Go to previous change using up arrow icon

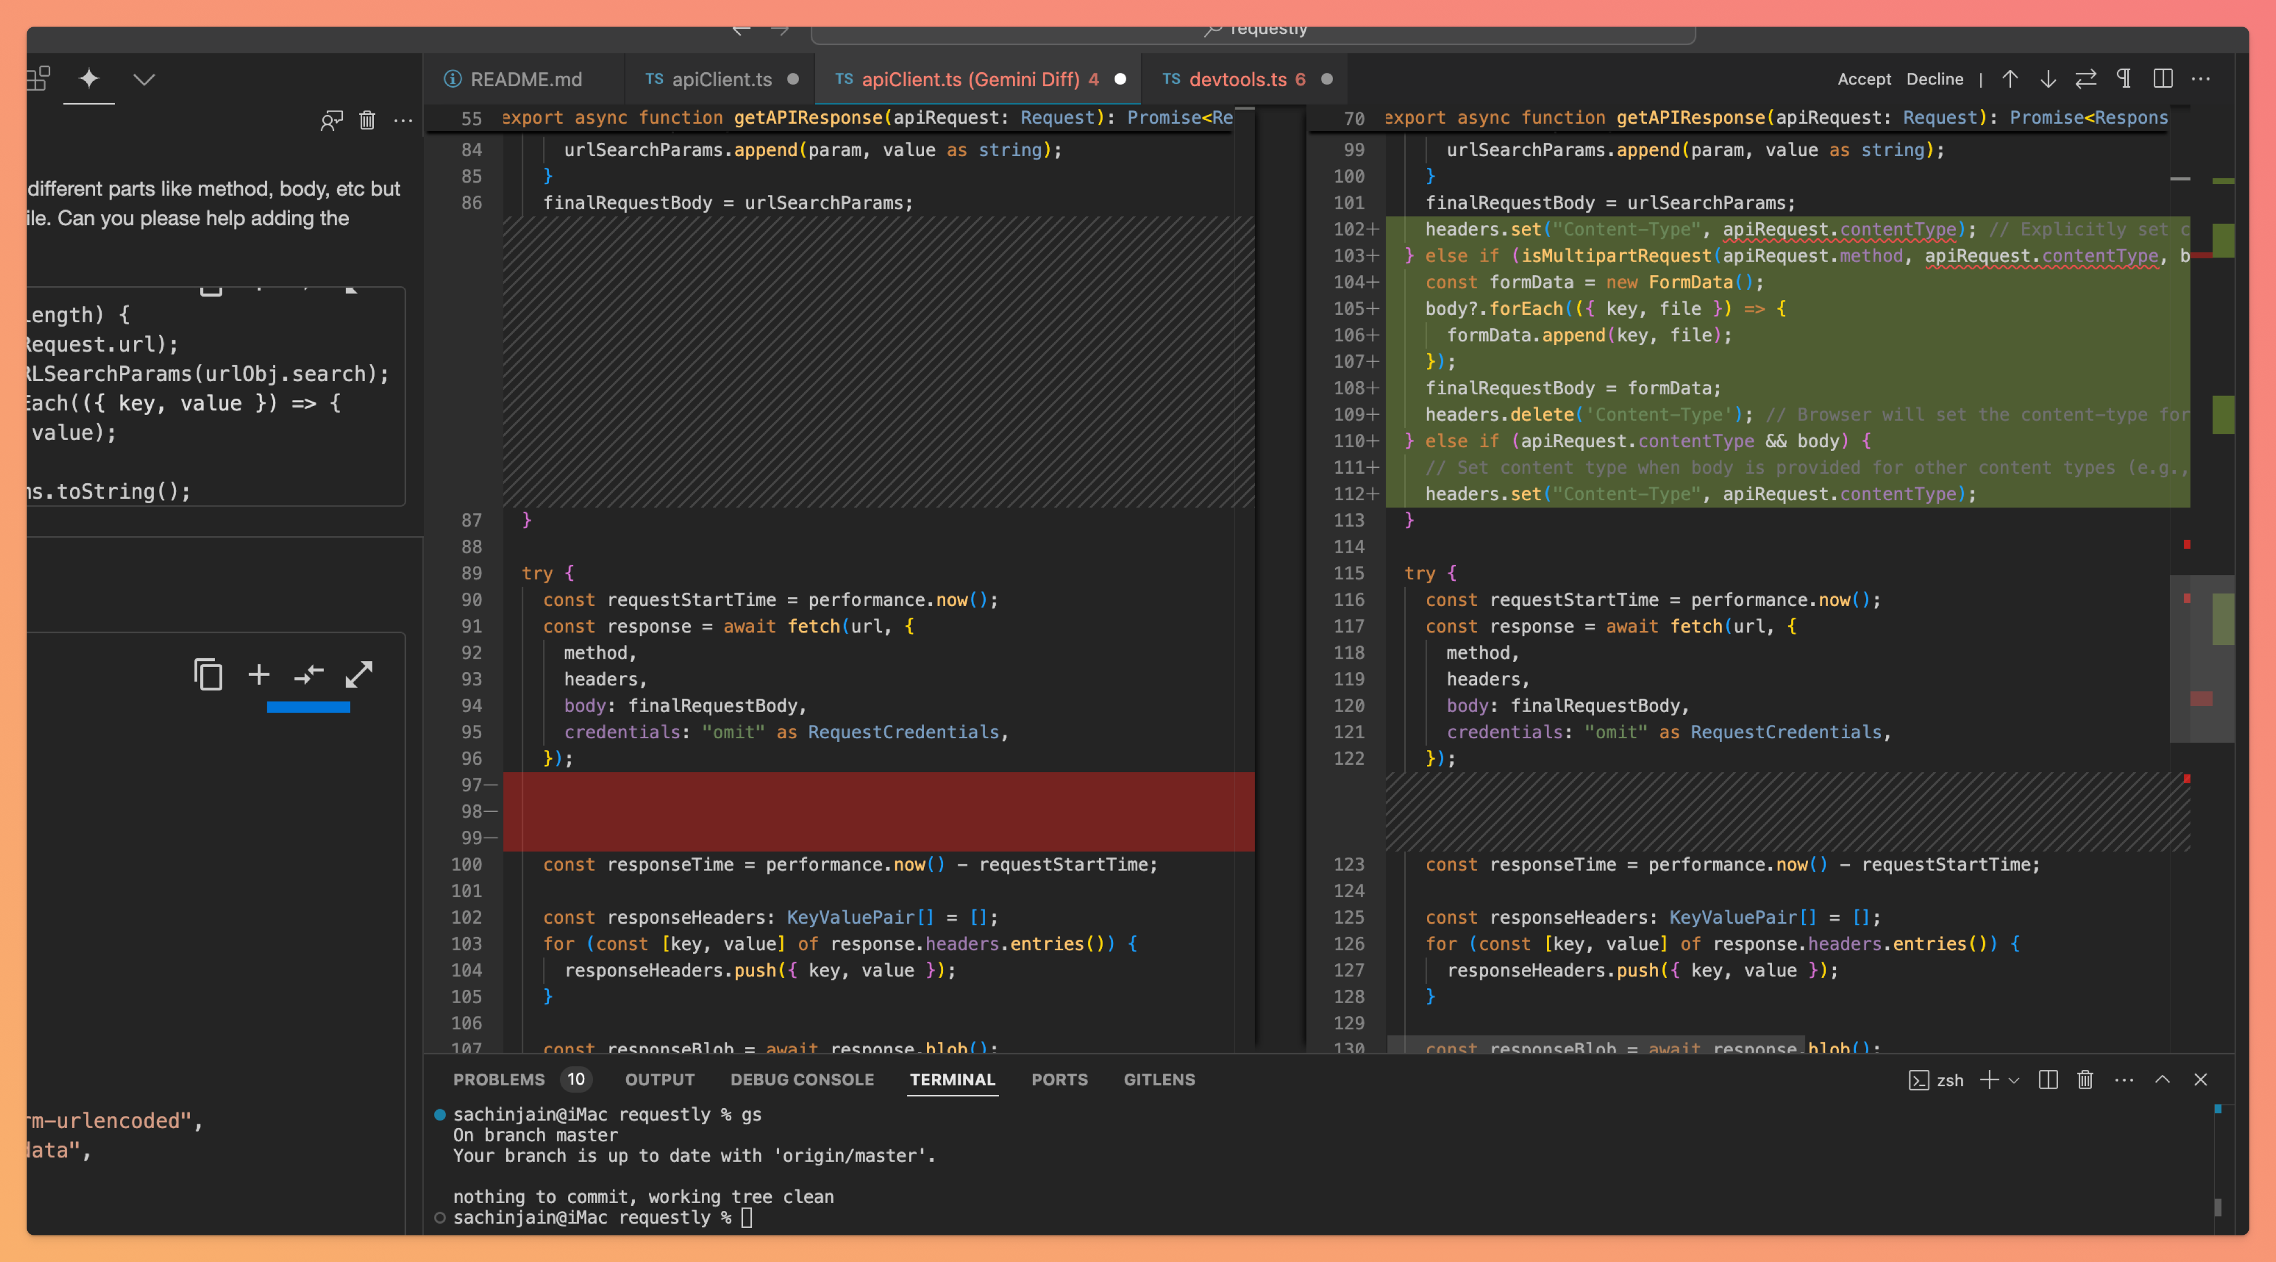[x=2009, y=79]
